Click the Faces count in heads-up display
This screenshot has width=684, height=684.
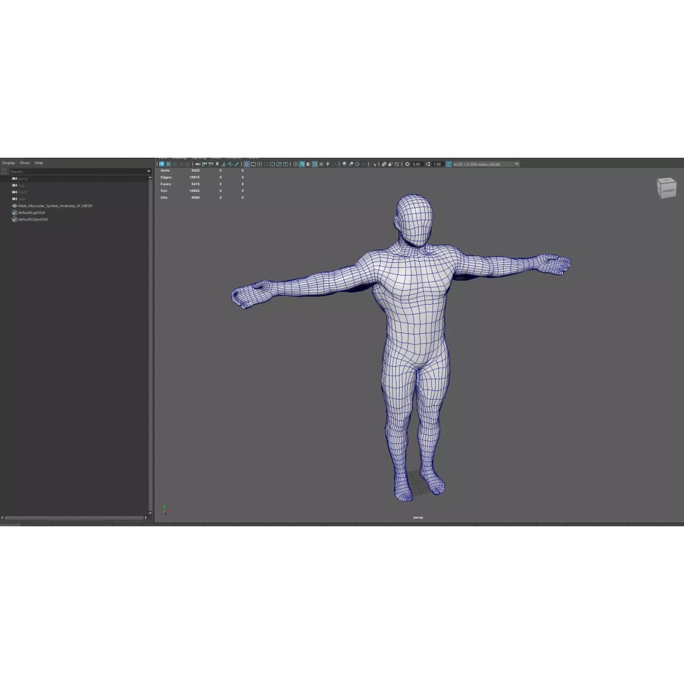[x=196, y=184]
